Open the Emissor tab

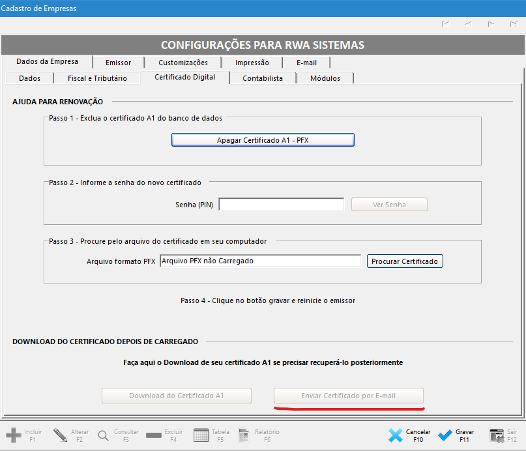(119, 63)
